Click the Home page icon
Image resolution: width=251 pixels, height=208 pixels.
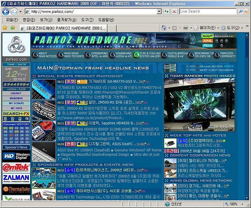pyautogui.click(x=164, y=28)
